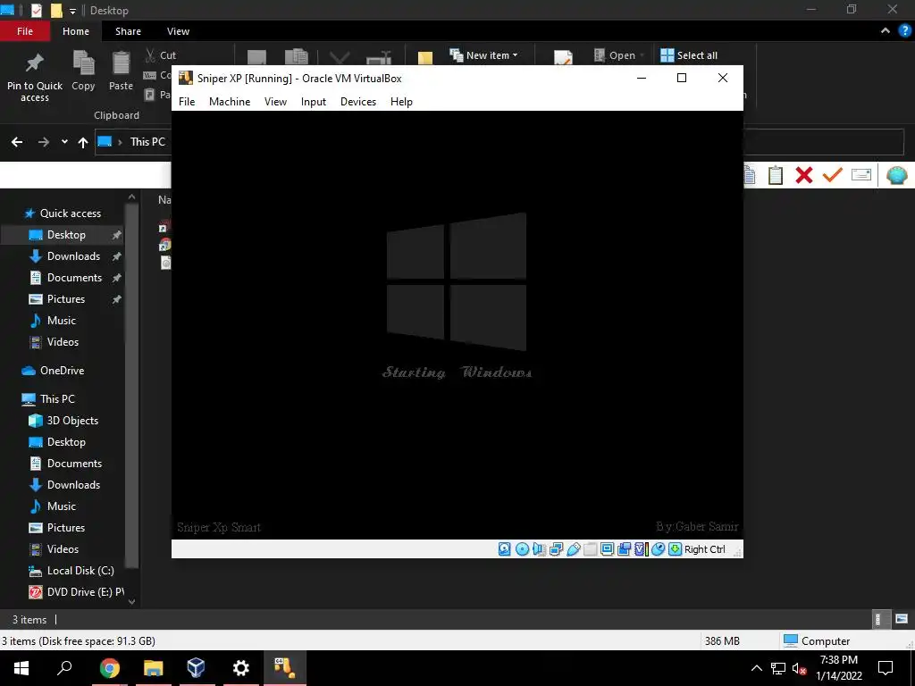Viewport: 915px width, 686px height.
Task: Open the USB devices indicator in VirtualBox
Action: 573,549
